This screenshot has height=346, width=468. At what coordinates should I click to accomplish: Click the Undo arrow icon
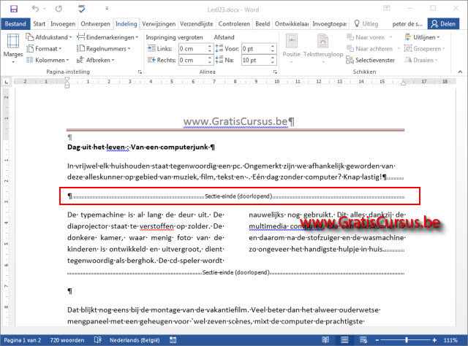point(36,9)
